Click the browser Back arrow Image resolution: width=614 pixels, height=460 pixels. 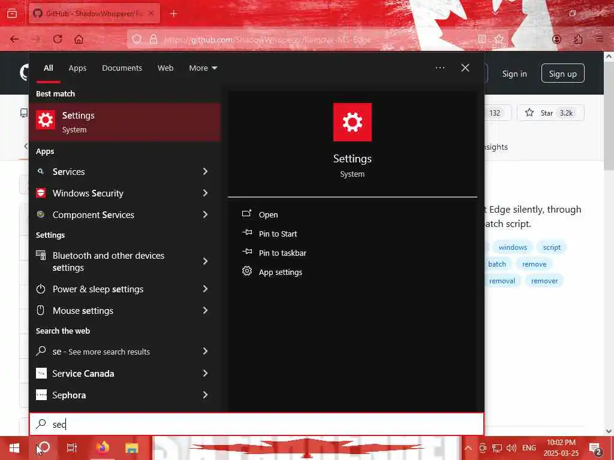pyautogui.click(x=14, y=40)
